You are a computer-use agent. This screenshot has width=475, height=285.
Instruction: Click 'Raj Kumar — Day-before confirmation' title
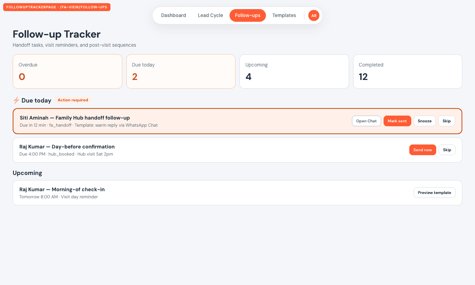[67, 147]
